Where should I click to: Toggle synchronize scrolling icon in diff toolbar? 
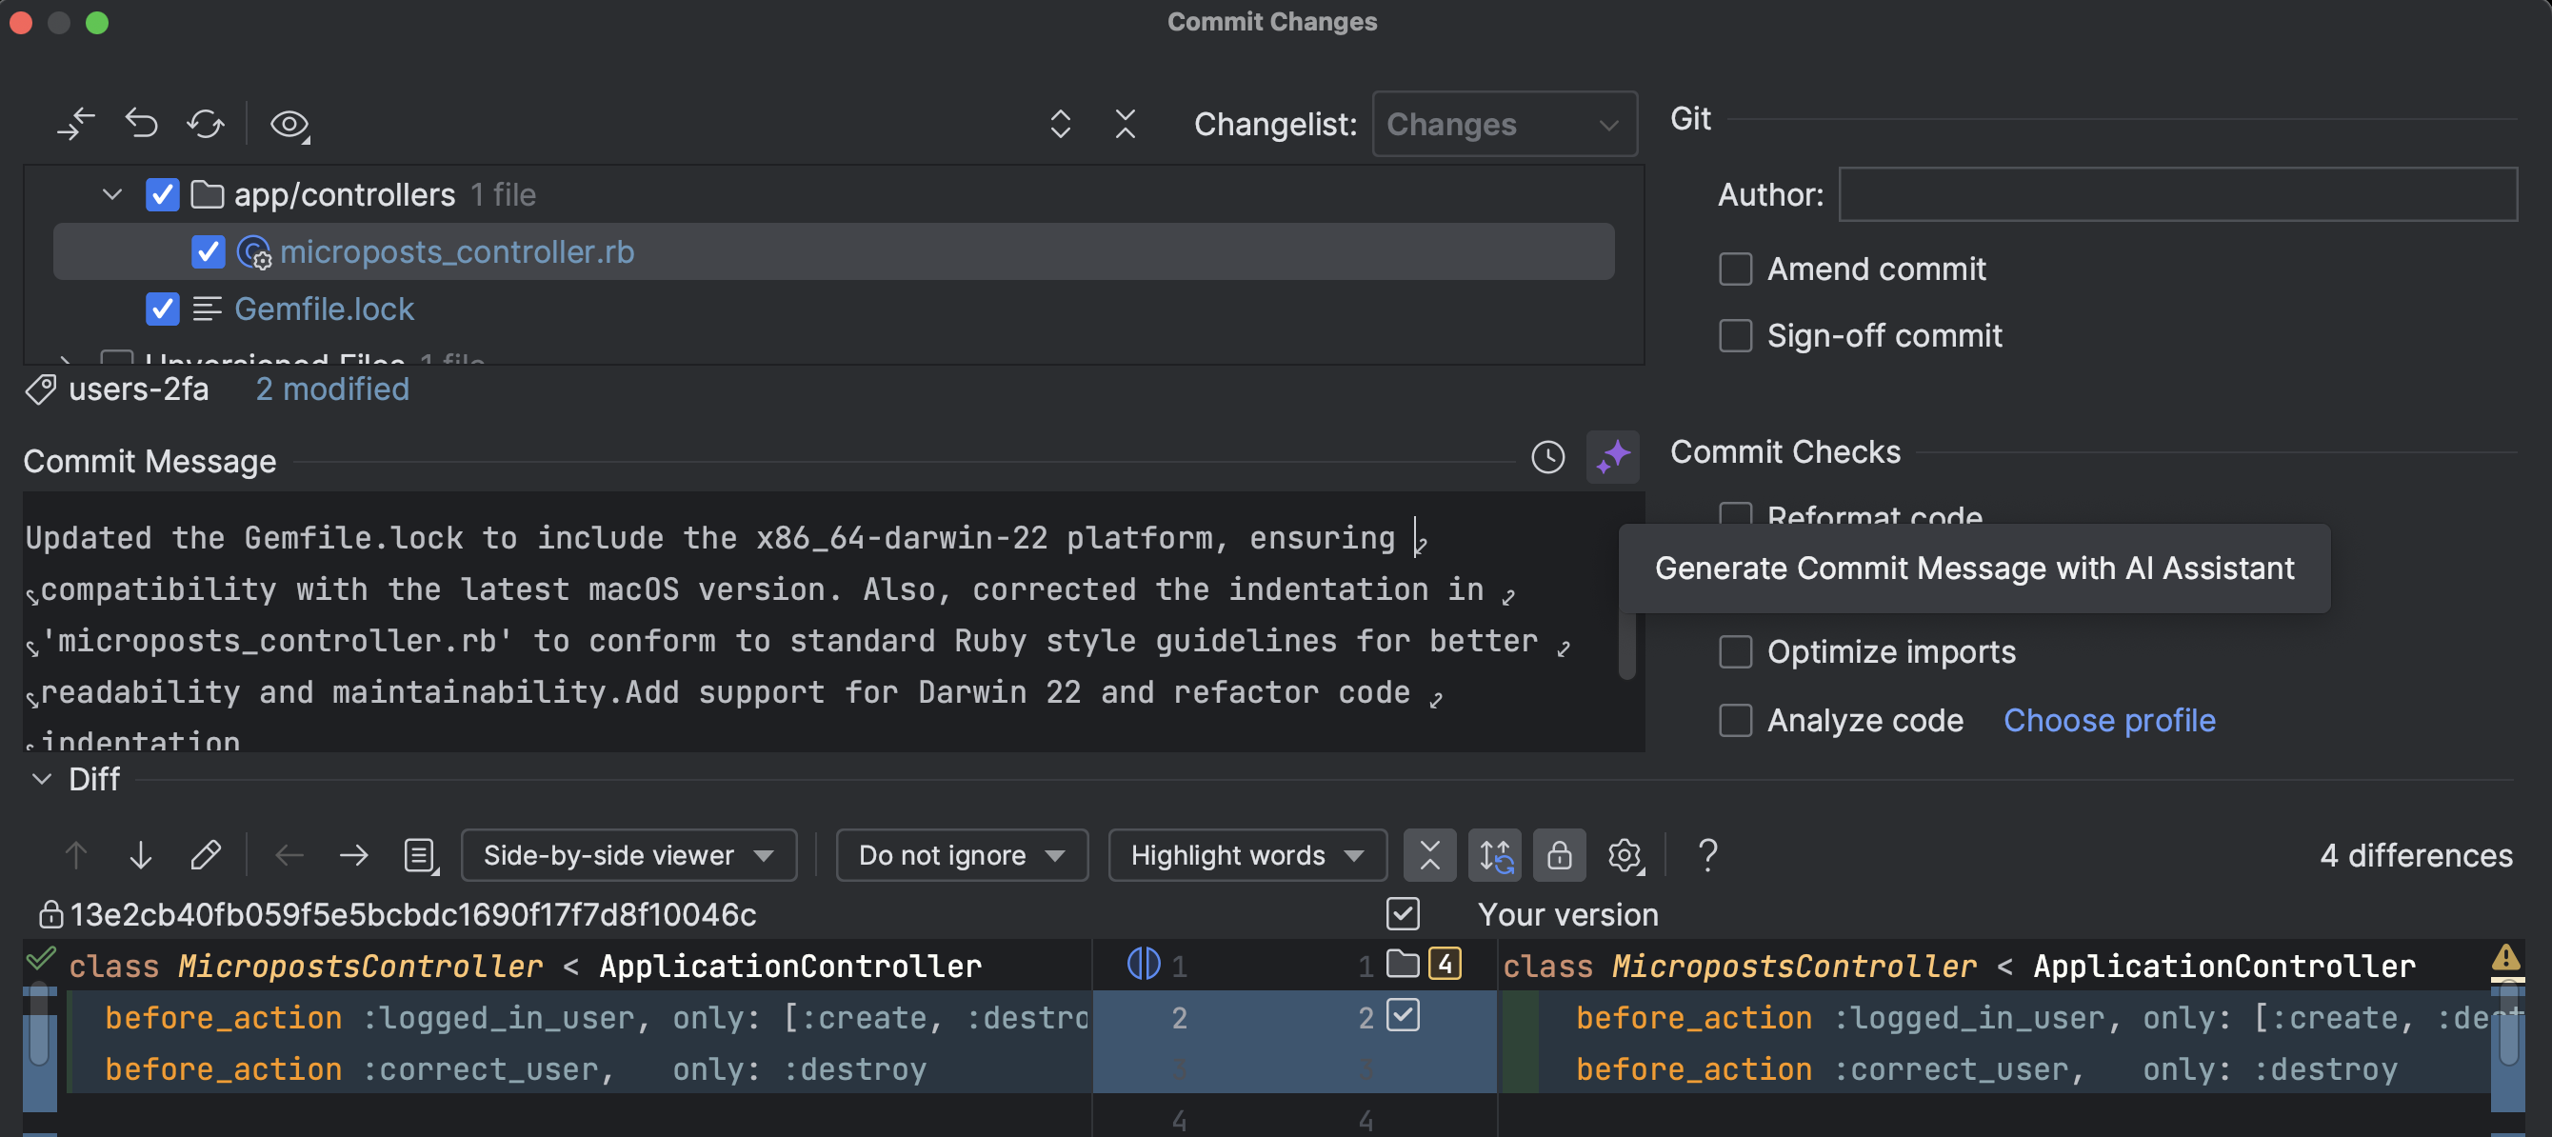(x=1494, y=854)
